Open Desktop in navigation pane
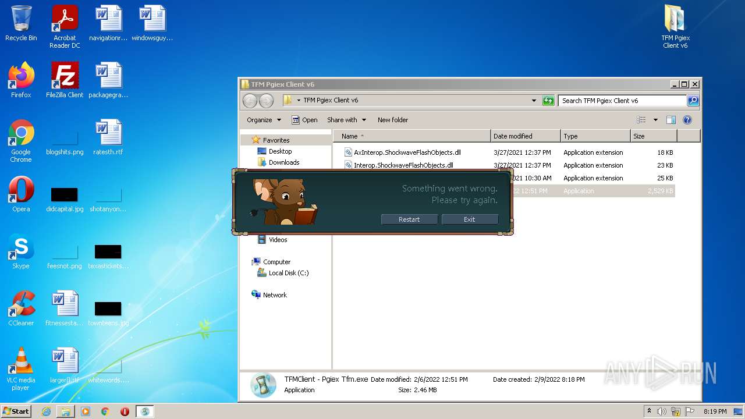 point(280,151)
